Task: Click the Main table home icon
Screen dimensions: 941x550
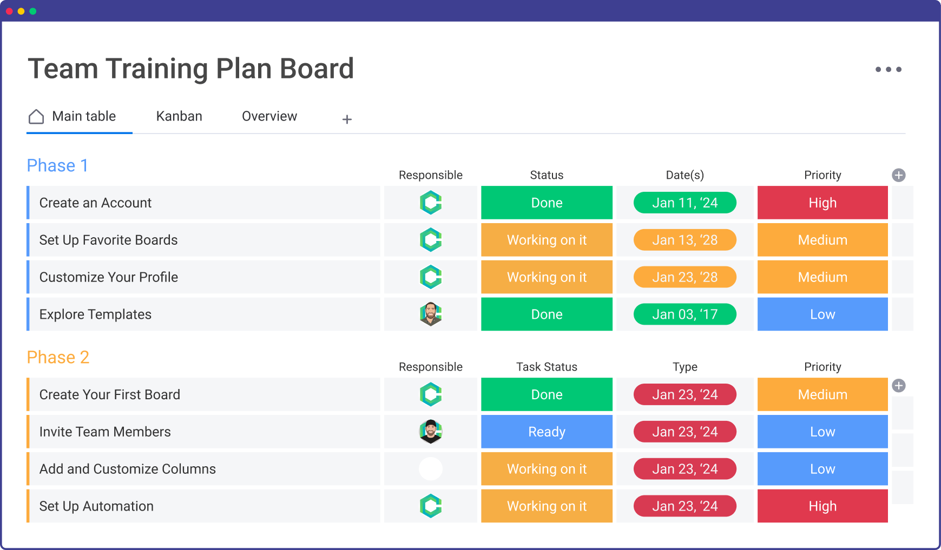Action: coord(36,117)
